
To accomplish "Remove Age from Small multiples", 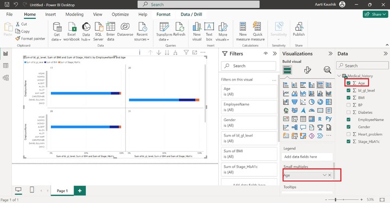I will [329, 175].
